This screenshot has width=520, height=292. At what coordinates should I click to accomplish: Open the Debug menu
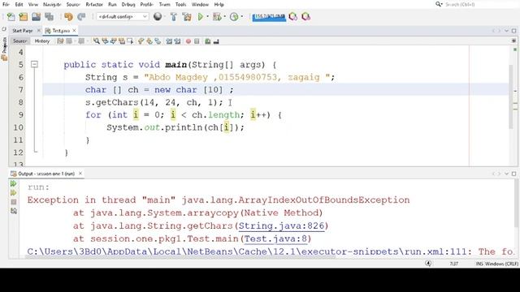[128, 4]
